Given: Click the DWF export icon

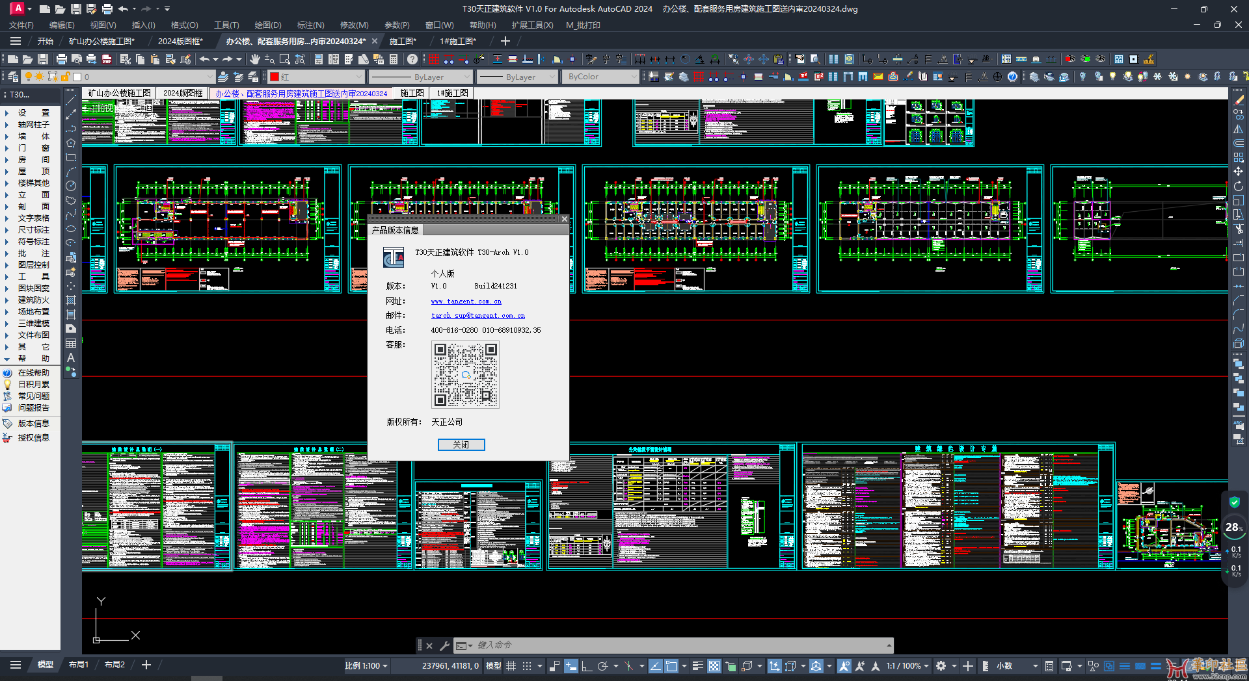Looking at the screenshot, I should tap(107, 59).
